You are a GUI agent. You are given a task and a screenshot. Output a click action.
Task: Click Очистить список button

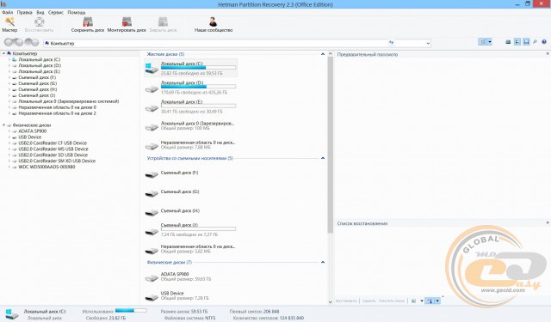[x=392, y=301]
